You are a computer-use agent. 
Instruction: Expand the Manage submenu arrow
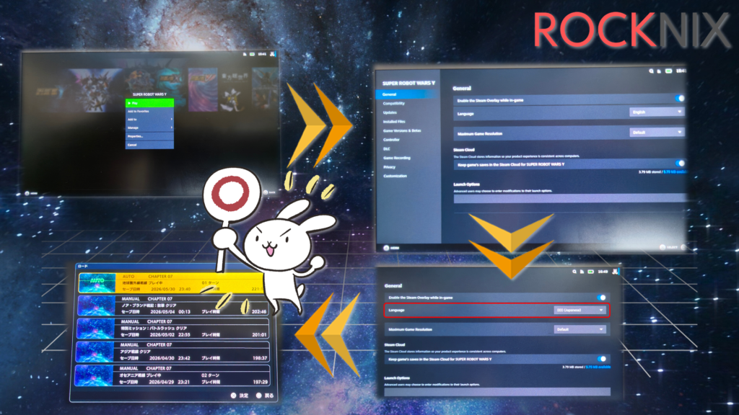[x=171, y=128]
